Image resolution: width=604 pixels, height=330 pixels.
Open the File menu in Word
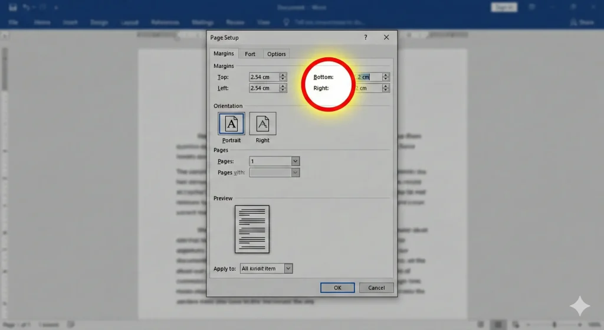click(x=13, y=22)
